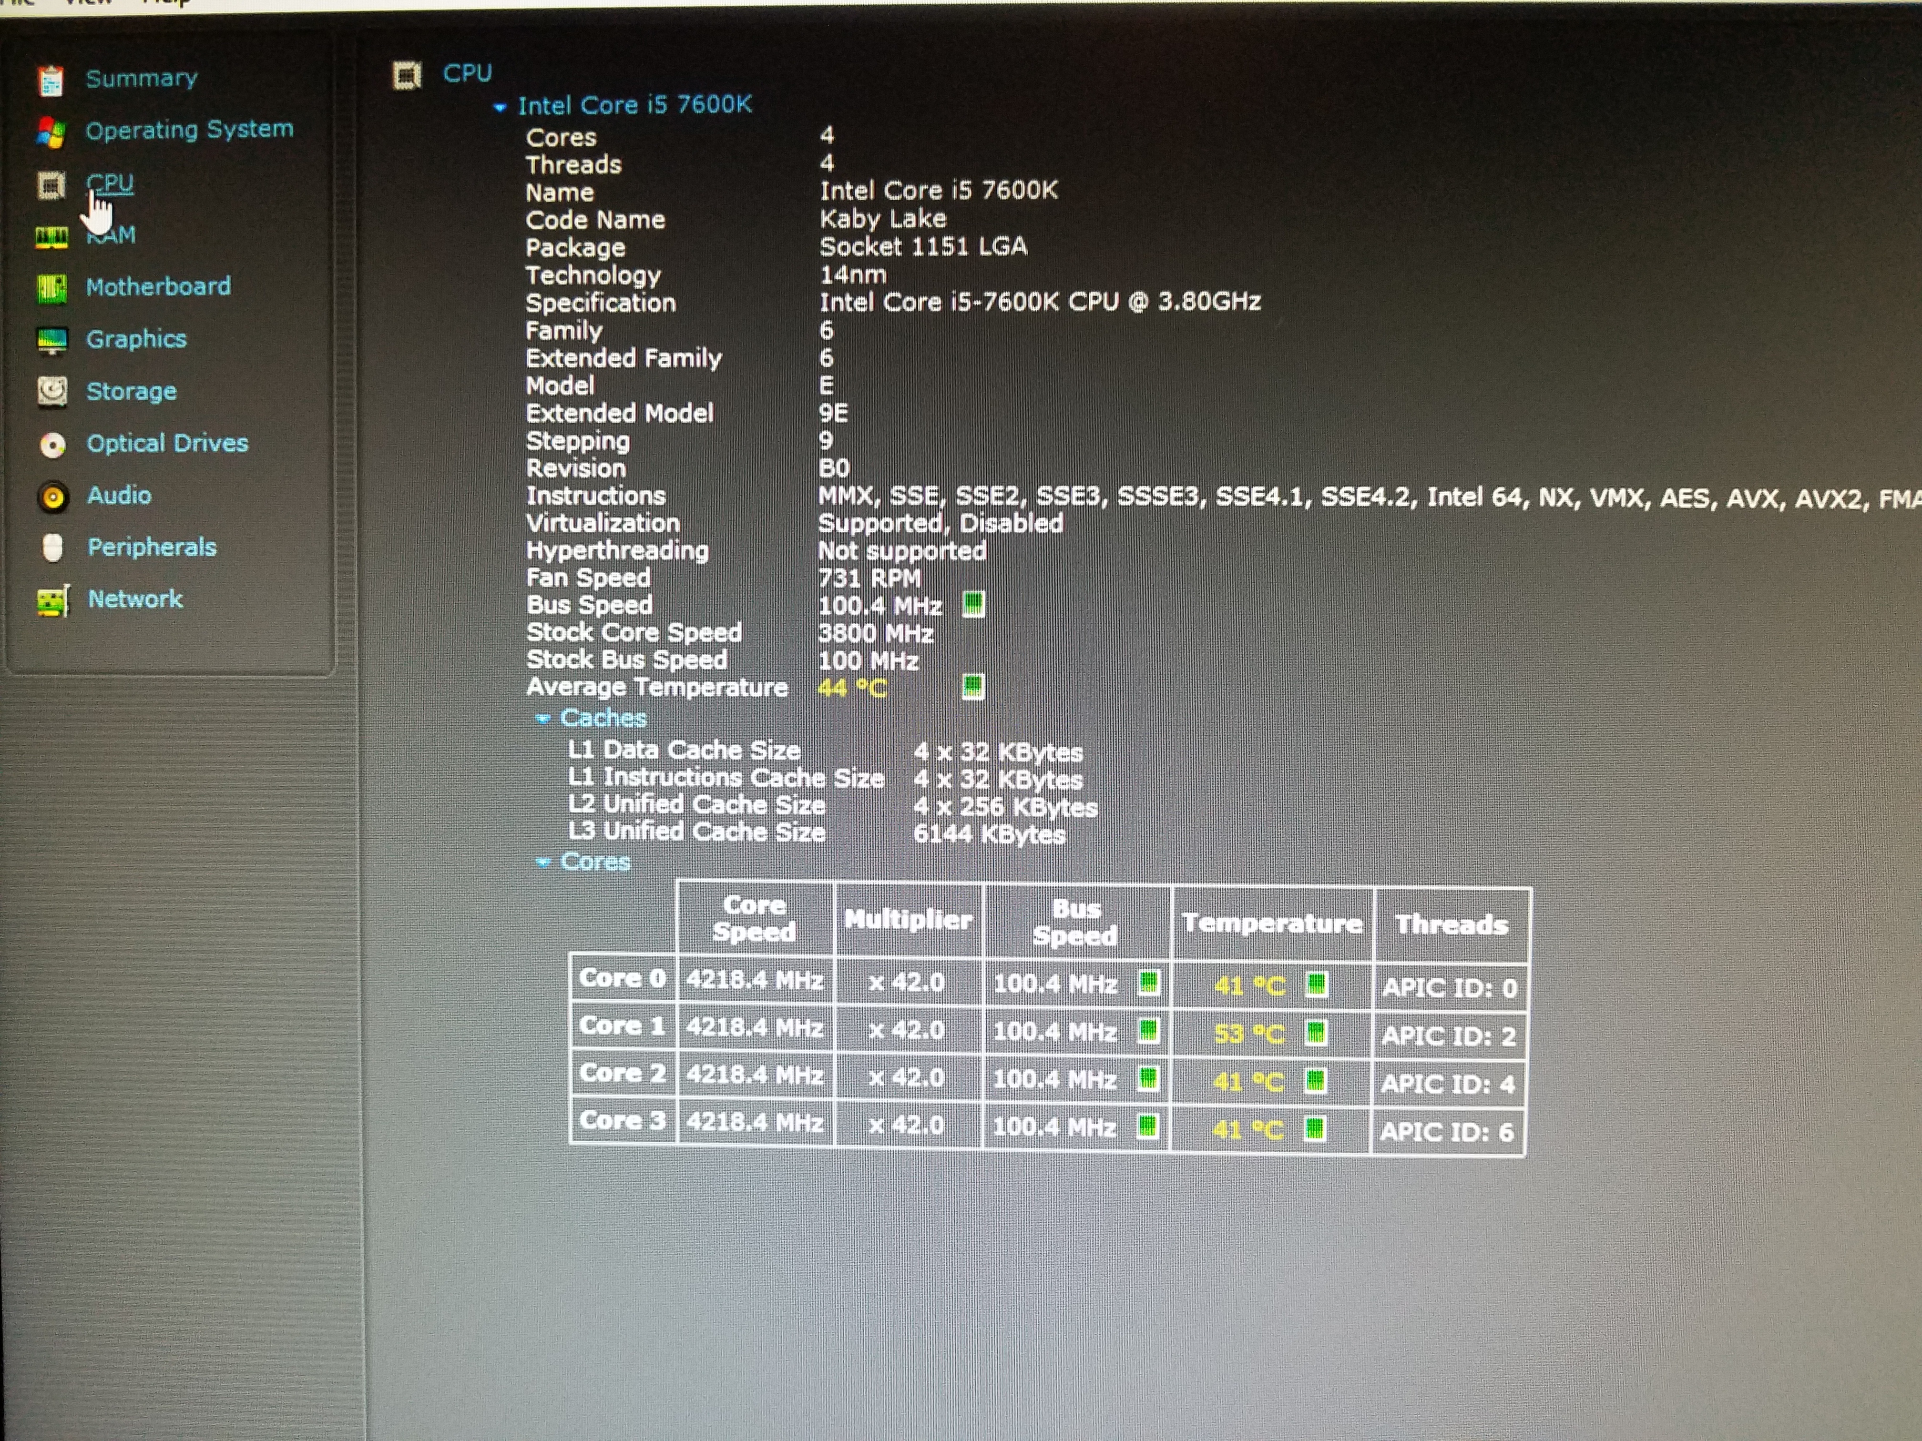
Task: Click the Audio speaker icon
Action: (53, 497)
